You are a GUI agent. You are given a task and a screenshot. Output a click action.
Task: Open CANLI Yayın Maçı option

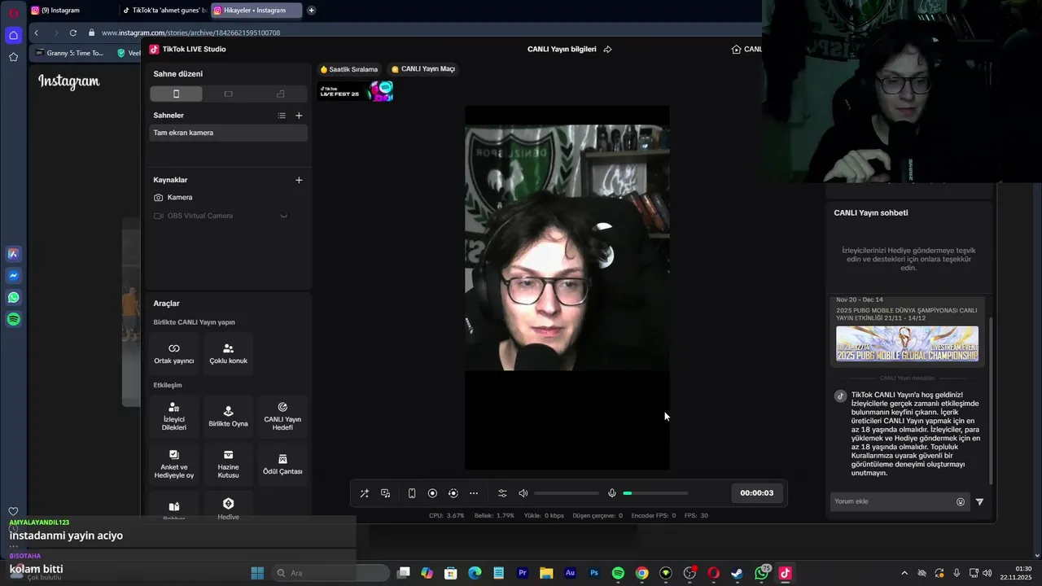(x=423, y=69)
